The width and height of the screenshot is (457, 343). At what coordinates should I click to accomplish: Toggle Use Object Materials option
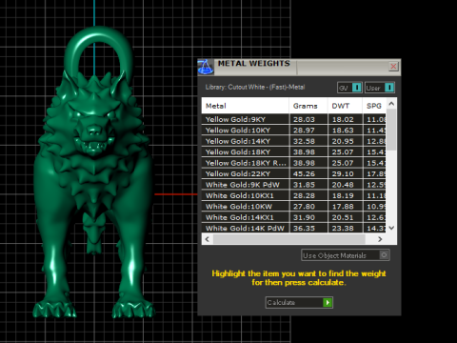(x=346, y=255)
